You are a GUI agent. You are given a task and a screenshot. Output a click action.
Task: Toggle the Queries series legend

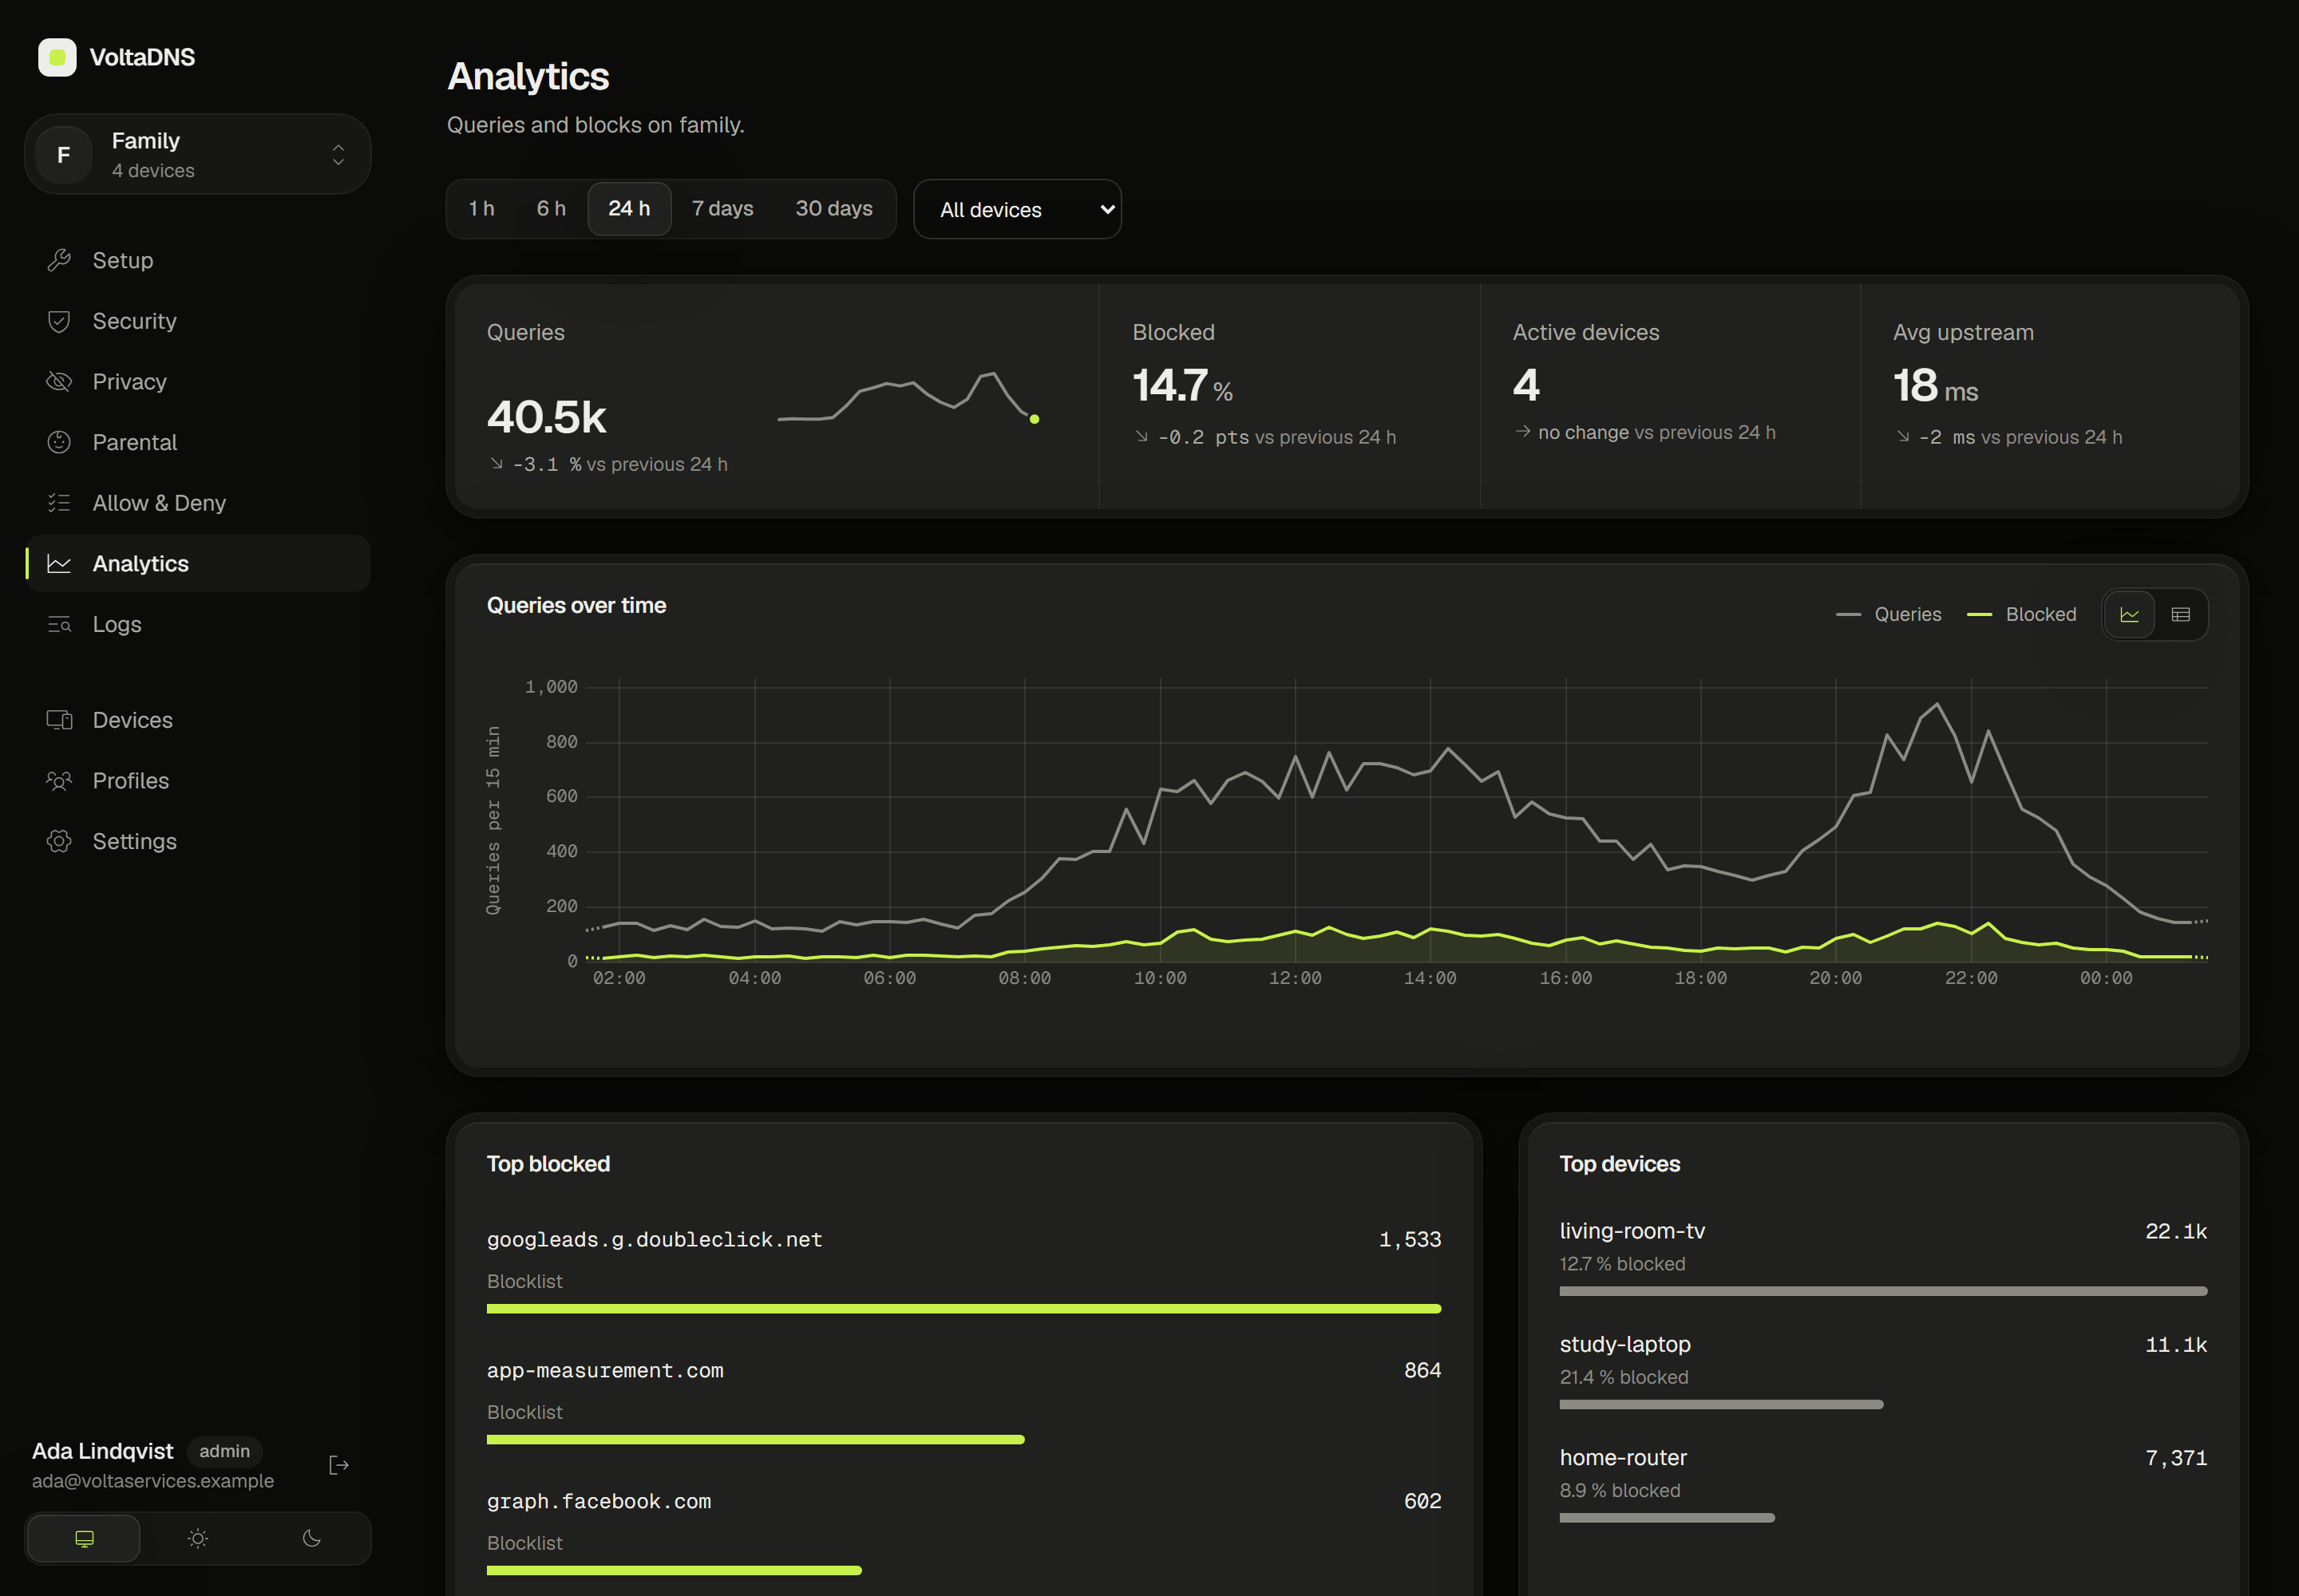tap(1889, 614)
